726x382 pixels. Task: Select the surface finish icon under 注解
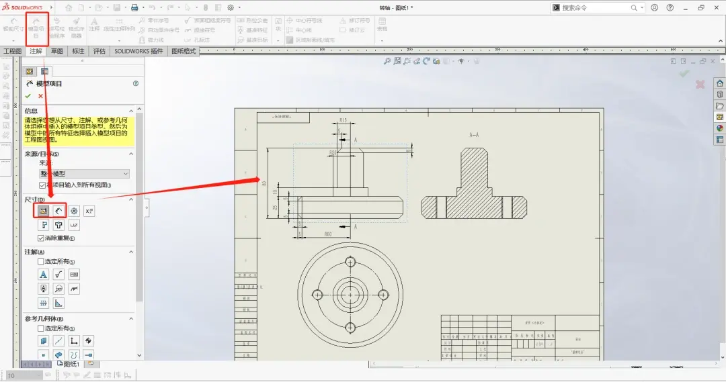[58, 274]
